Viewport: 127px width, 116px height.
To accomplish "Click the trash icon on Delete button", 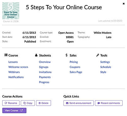I will coord(40,103).
